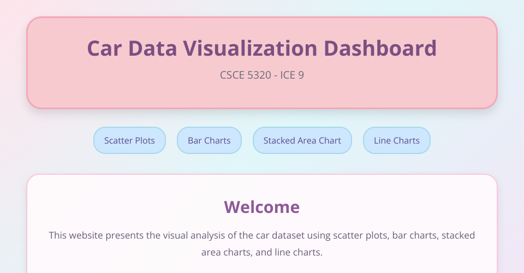This screenshot has width=524, height=273.
Task: Switch to the Bar Charts page
Action: [x=209, y=140]
